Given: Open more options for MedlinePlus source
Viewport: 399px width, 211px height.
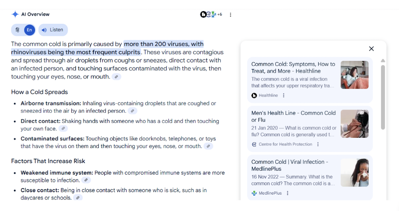Looking at the screenshot, I should pos(288,193).
